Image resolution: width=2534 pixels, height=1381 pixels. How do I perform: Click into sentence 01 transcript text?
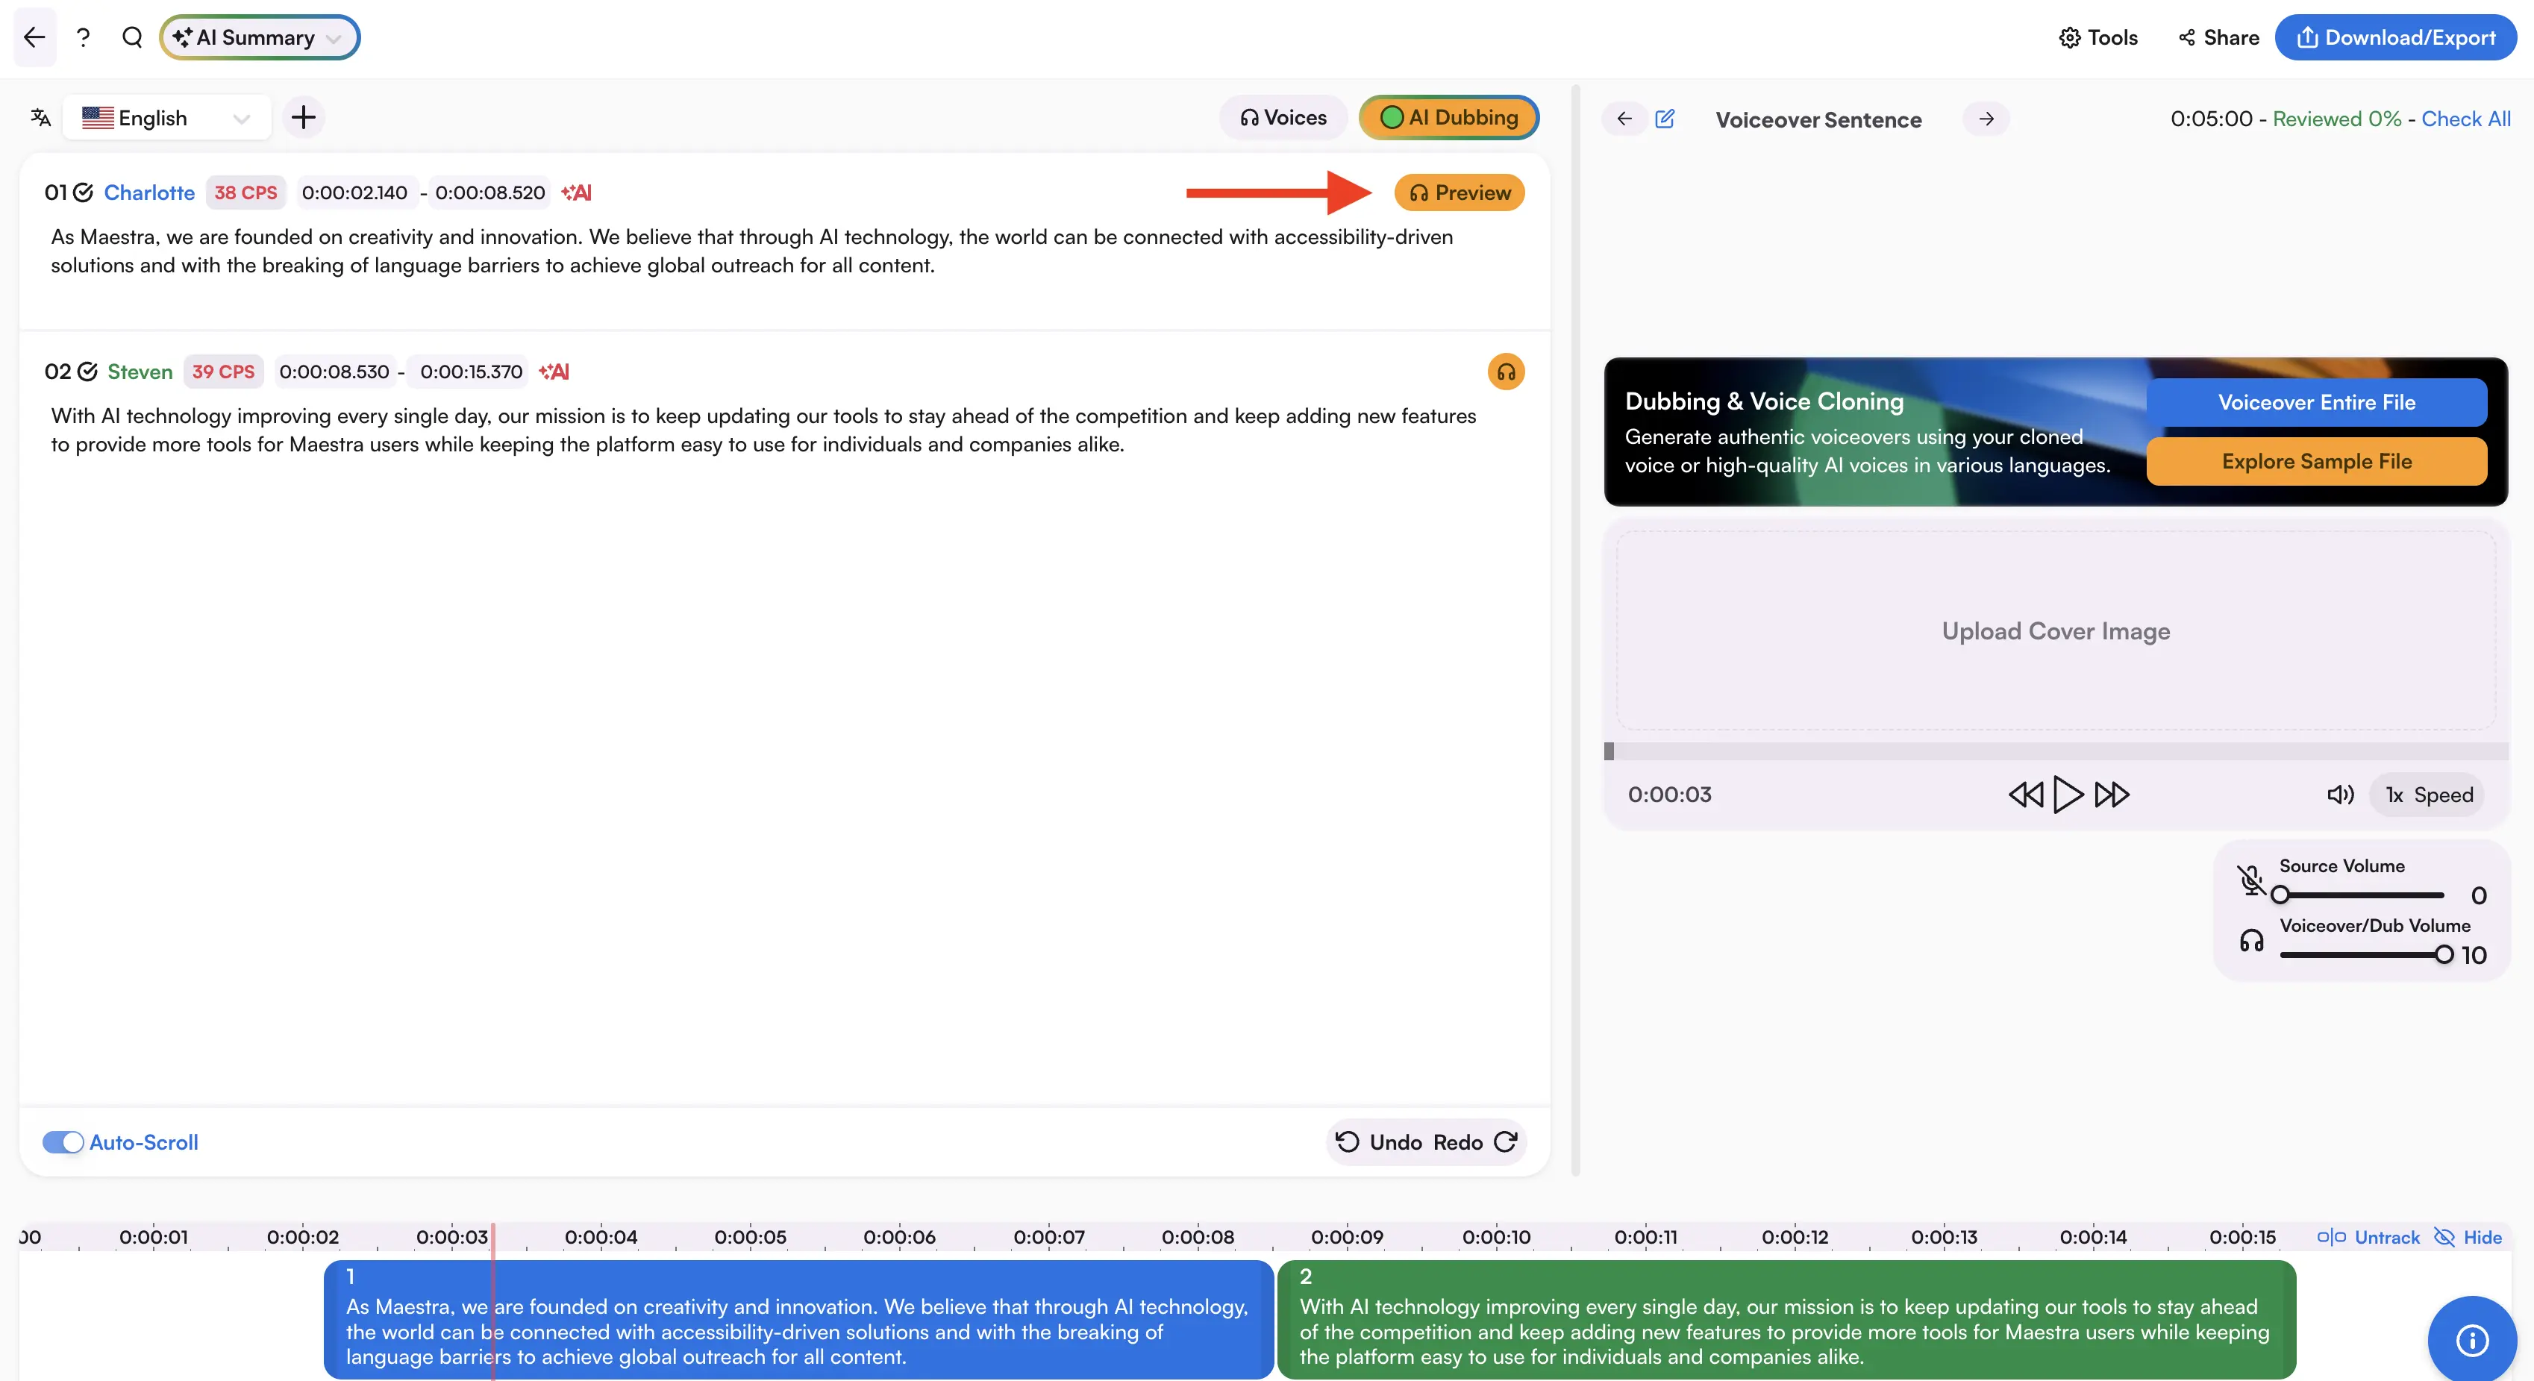point(751,251)
